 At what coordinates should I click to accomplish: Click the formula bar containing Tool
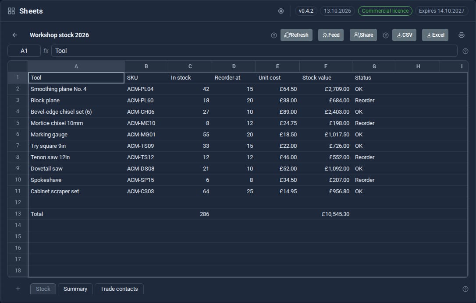[x=254, y=51]
